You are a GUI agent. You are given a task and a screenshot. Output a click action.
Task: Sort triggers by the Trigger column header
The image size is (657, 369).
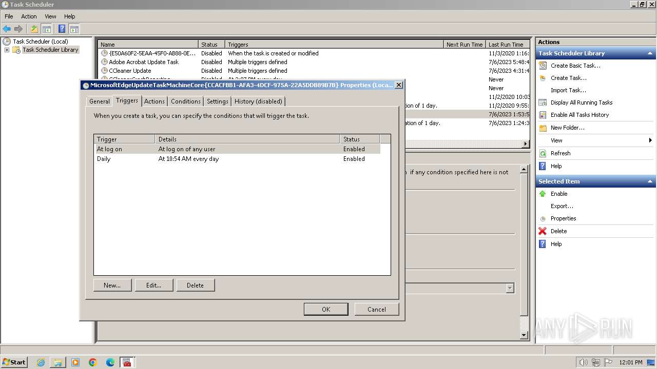tap(125, 139)
